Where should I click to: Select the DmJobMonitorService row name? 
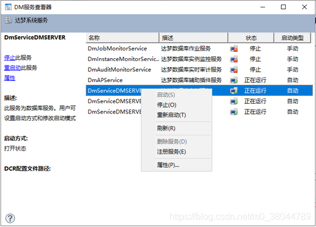point(118,48)
